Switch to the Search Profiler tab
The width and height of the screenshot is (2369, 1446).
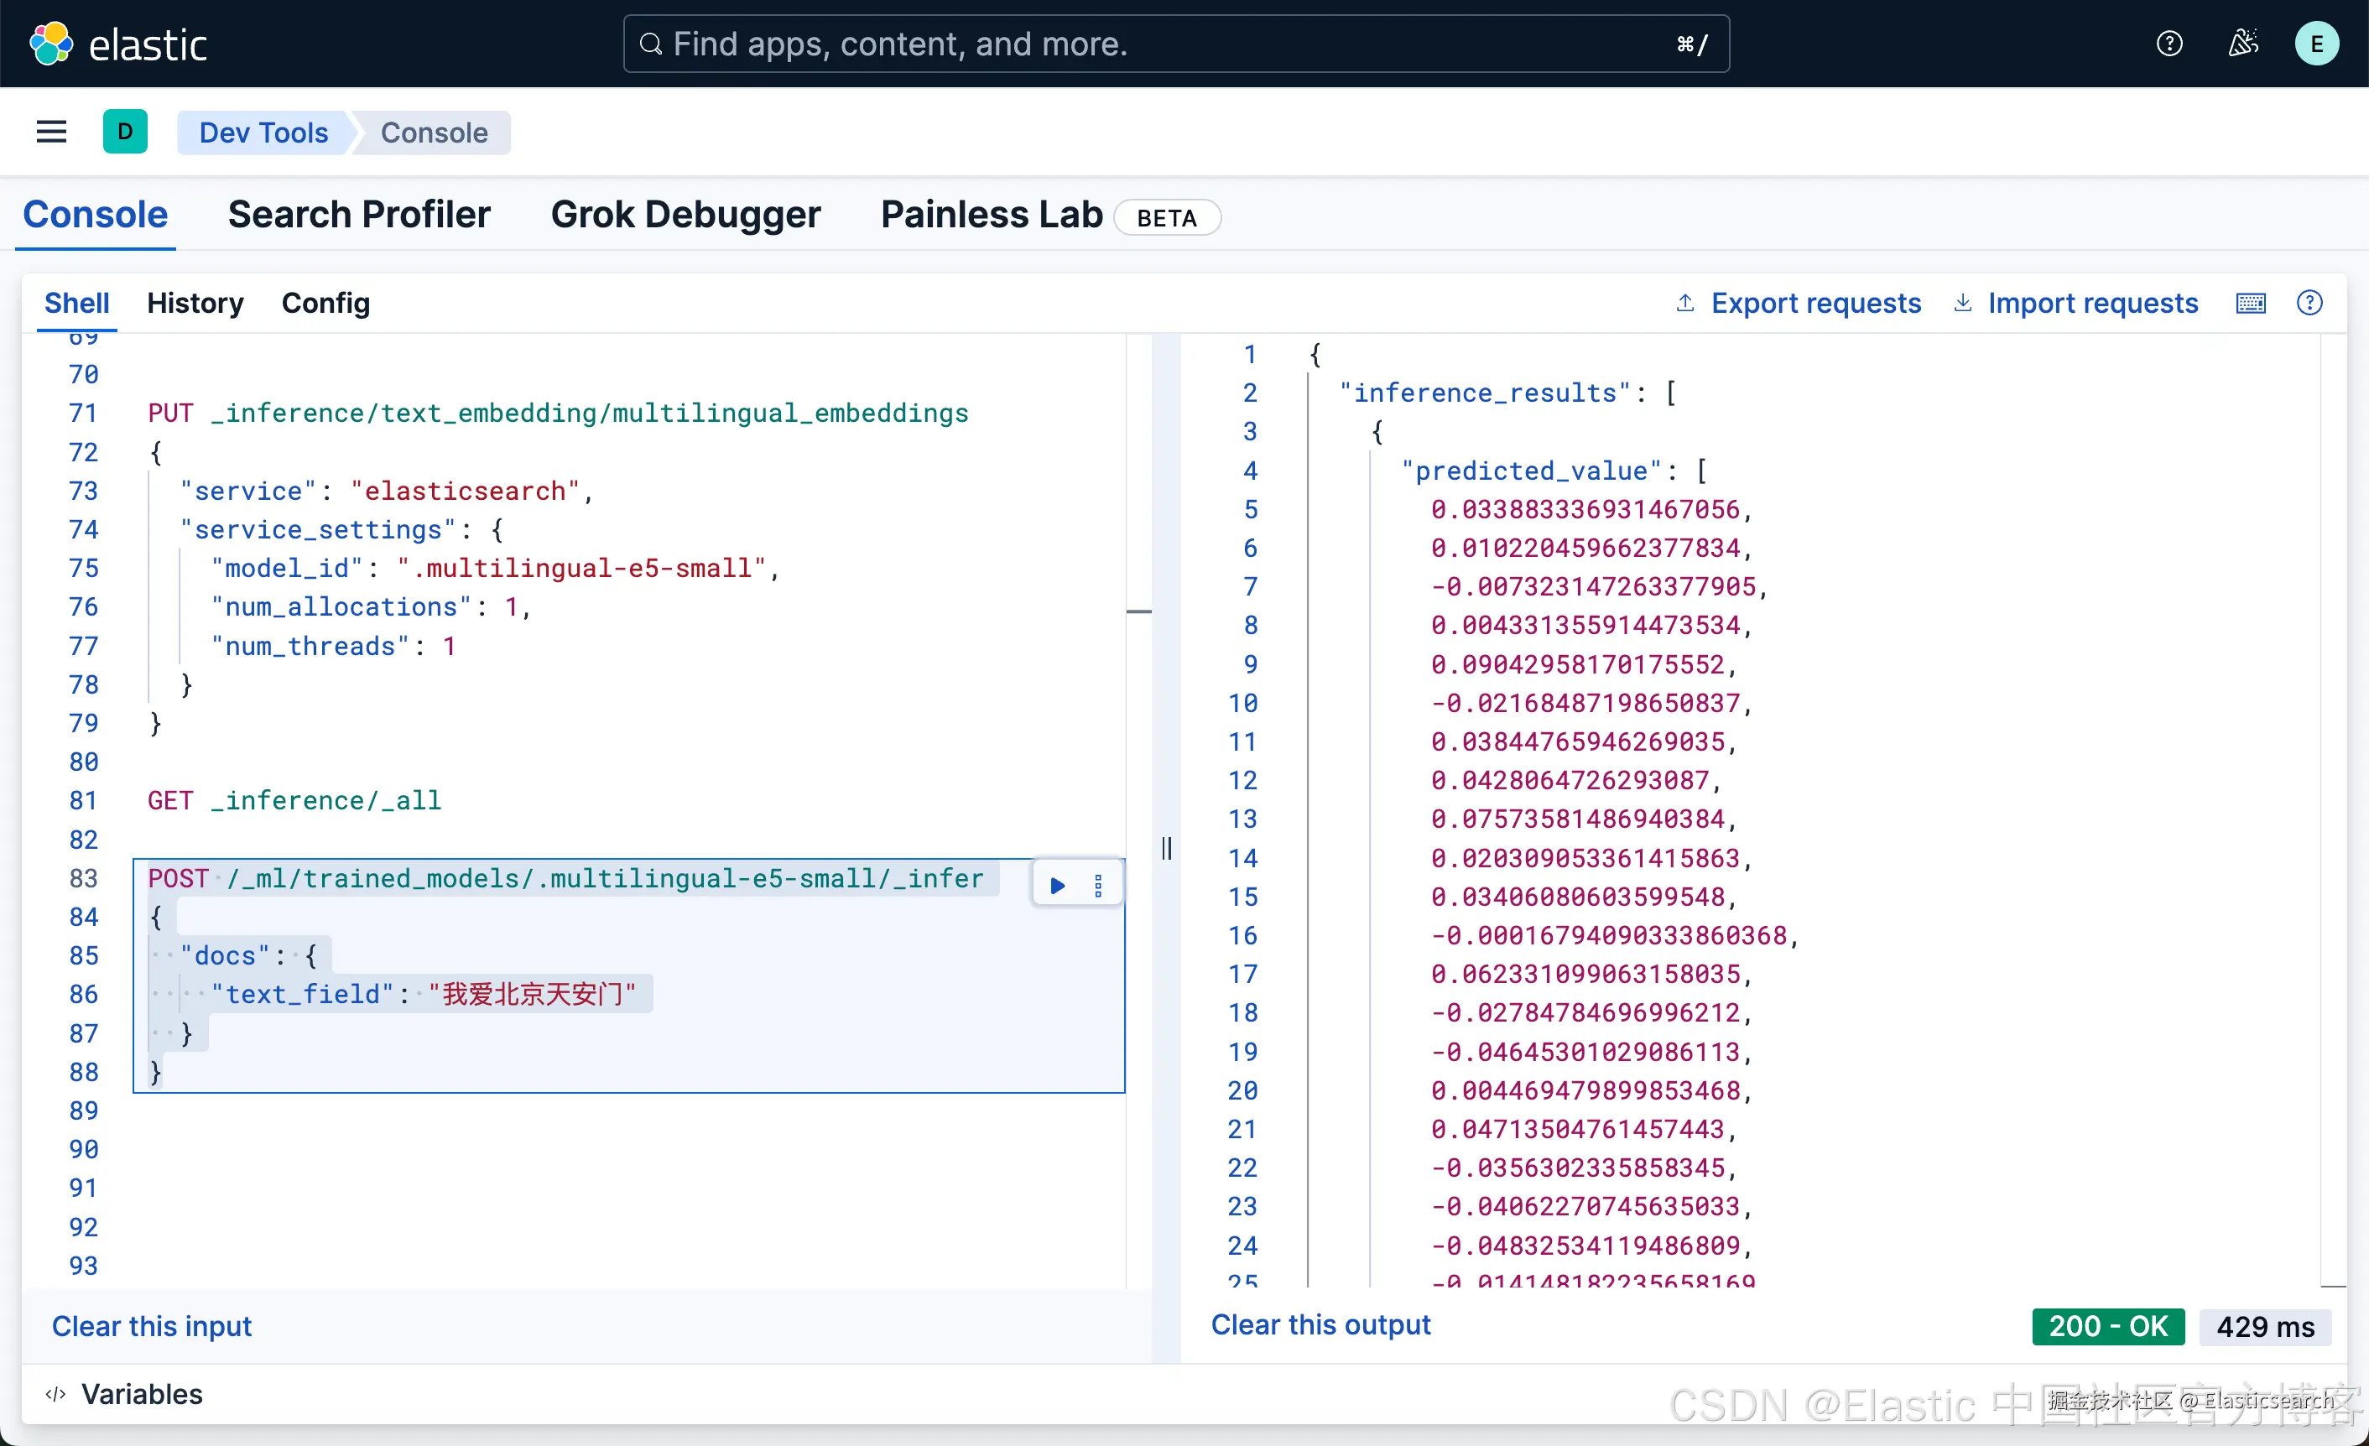click(x=358, y=213)
